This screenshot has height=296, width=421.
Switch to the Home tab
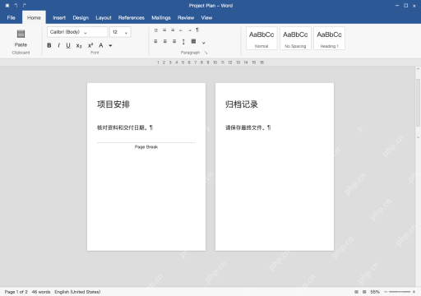[x=34, y=18]
